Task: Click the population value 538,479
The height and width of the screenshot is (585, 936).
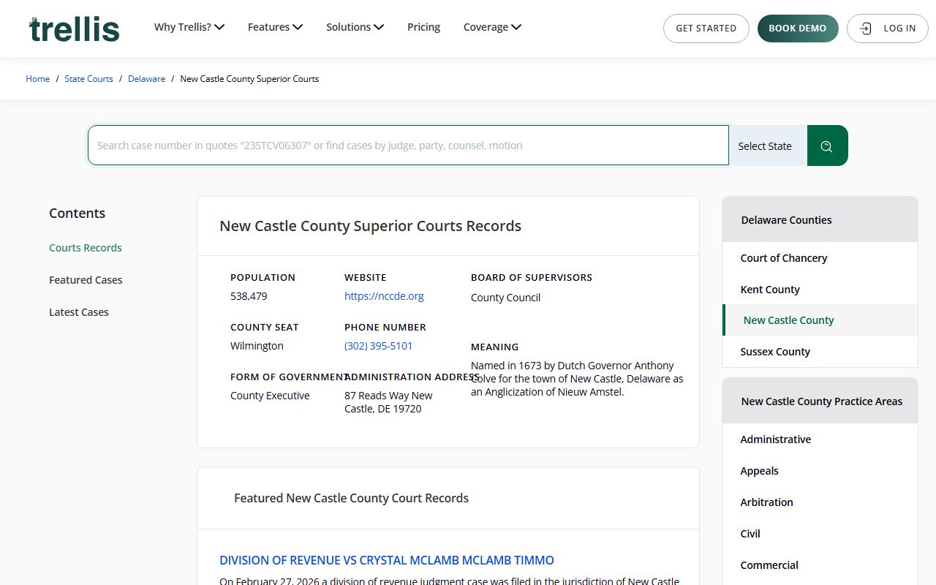Action: [x=249, y=296]
